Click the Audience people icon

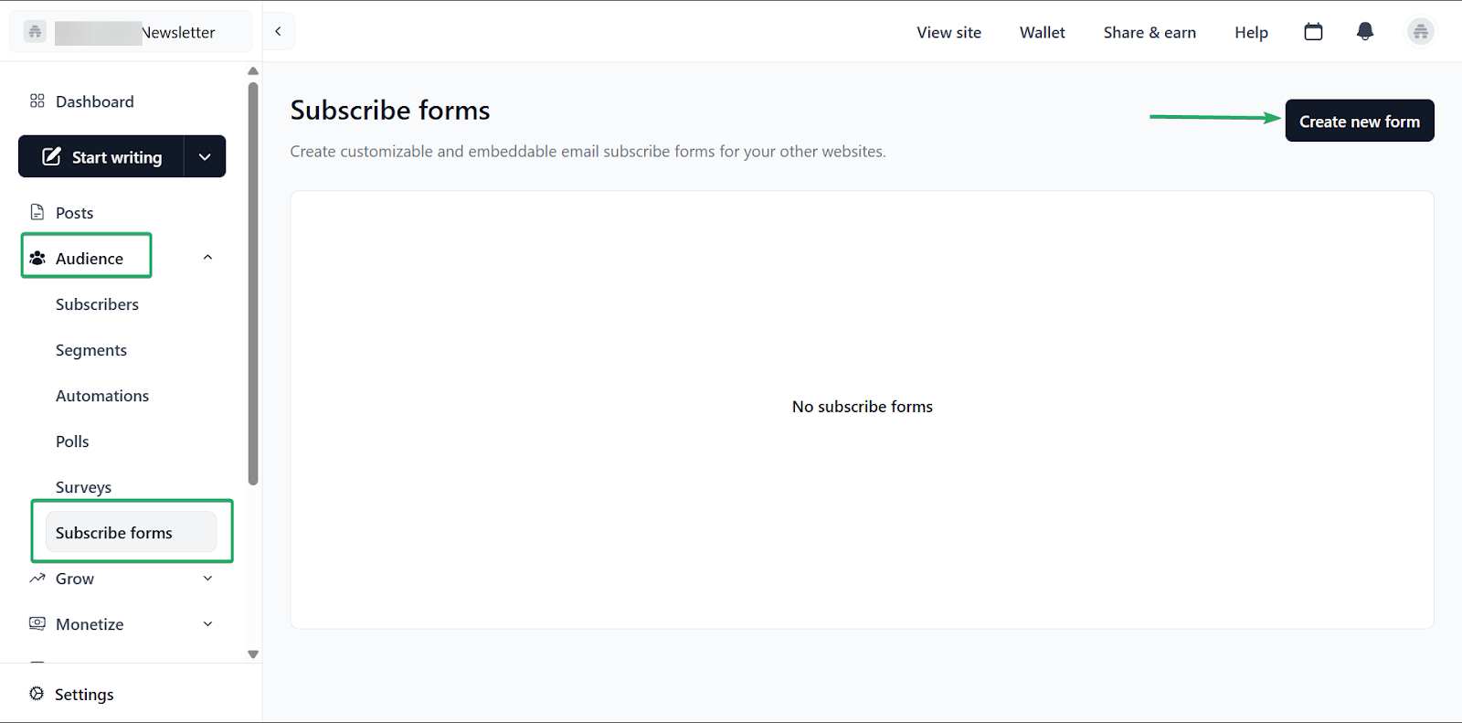pyautogui.click(x=37, y=257)
